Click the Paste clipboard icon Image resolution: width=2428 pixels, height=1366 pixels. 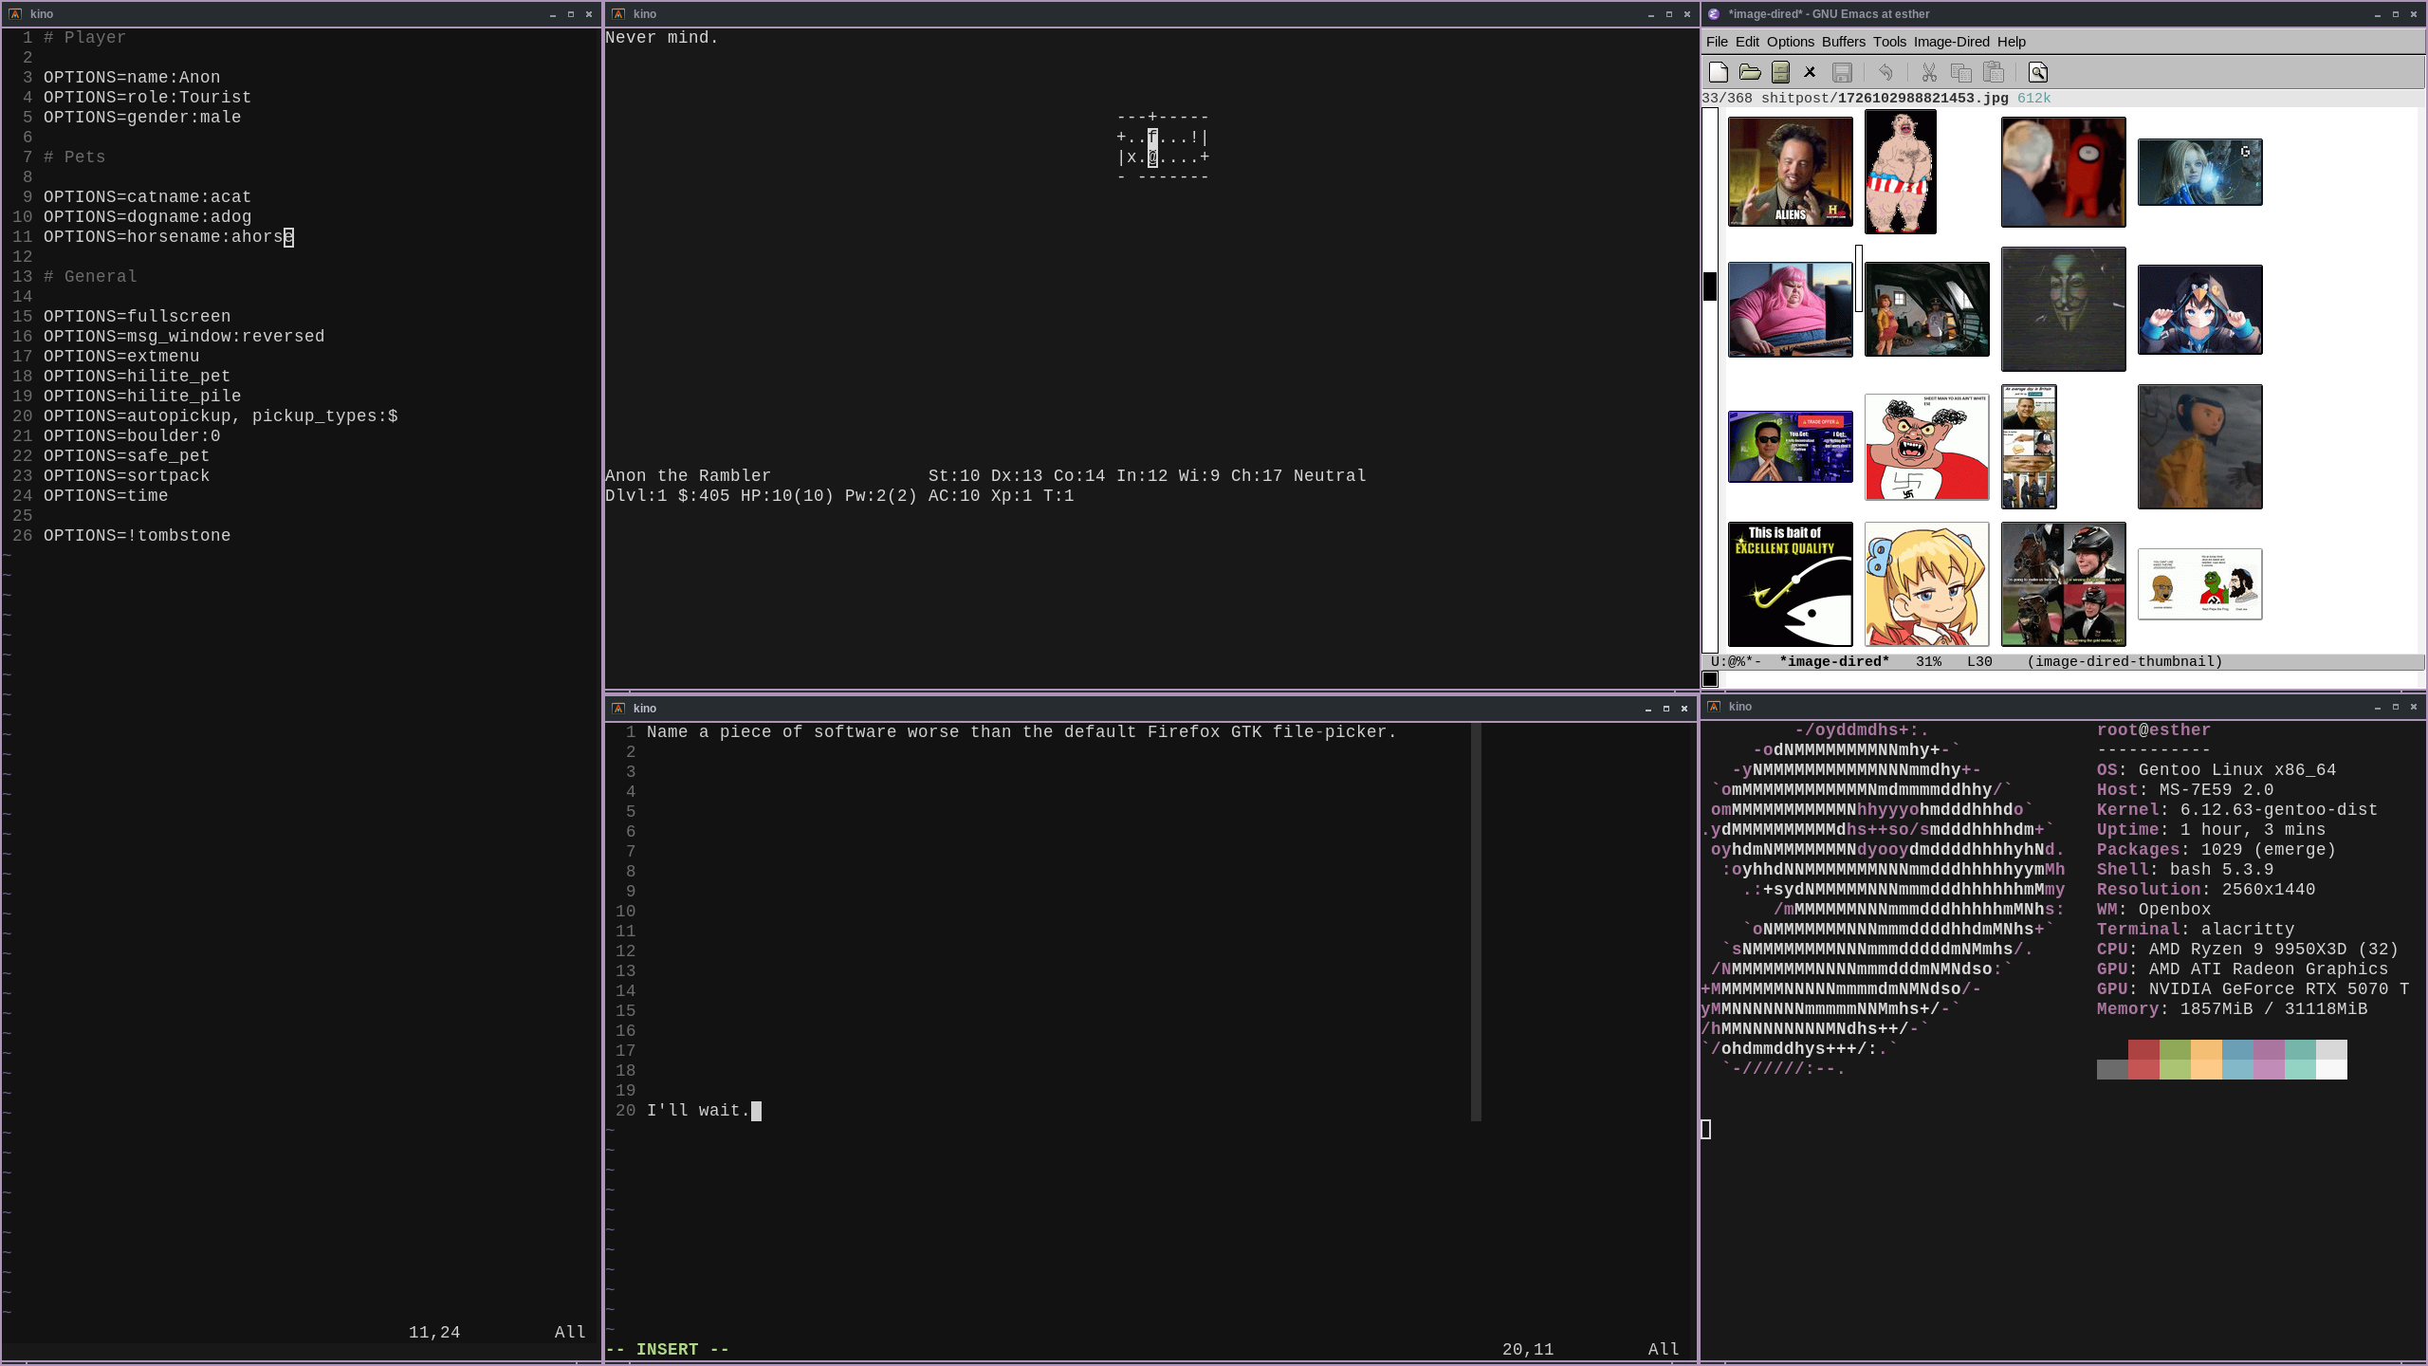(1994, 72)
